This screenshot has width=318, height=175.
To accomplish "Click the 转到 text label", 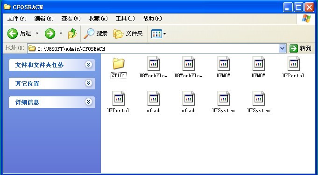I will [x=305, y=48].
